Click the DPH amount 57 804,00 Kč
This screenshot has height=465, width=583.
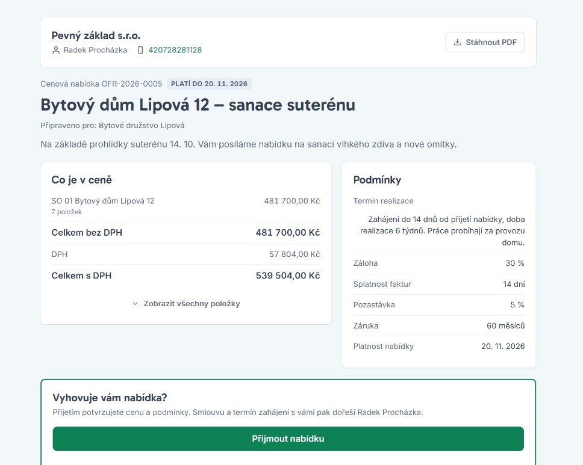pyautogui.click(x=295, y=254)
